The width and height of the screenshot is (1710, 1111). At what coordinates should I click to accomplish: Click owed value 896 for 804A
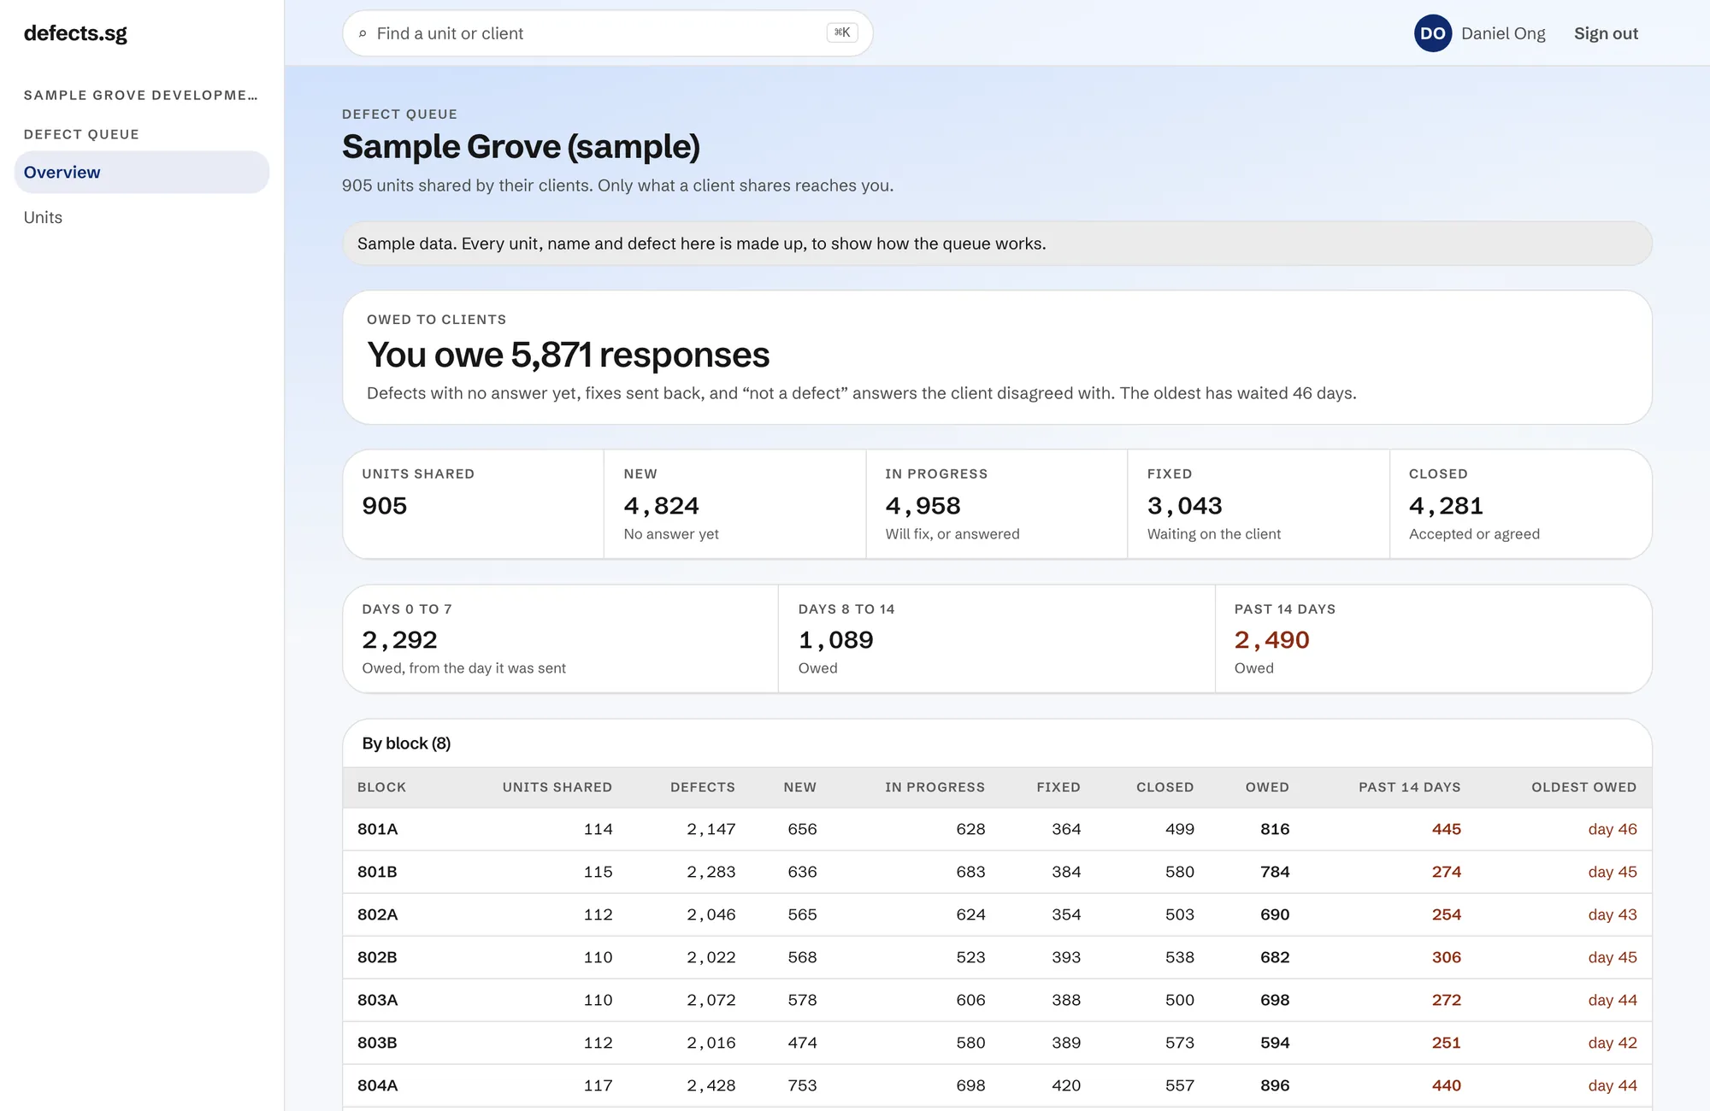click(x=1275, y=1085)
